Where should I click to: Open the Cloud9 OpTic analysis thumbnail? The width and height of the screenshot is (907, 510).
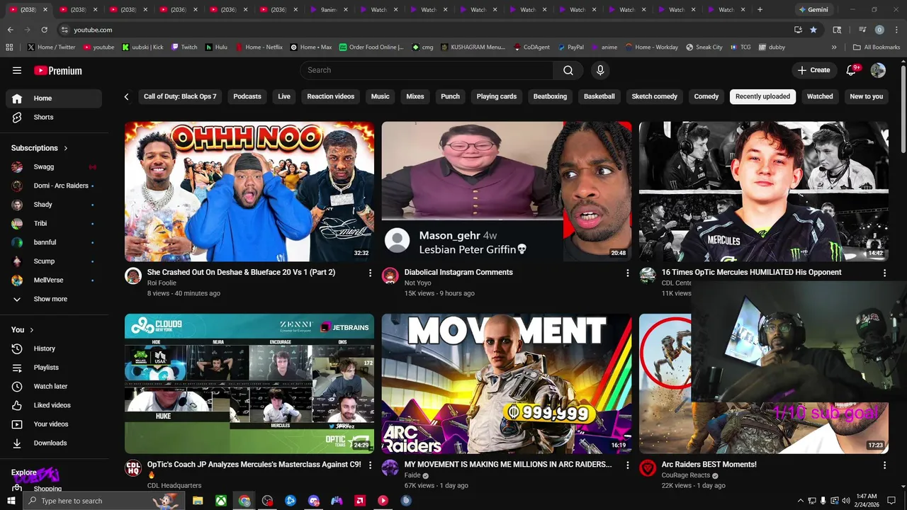coord(249,383)
